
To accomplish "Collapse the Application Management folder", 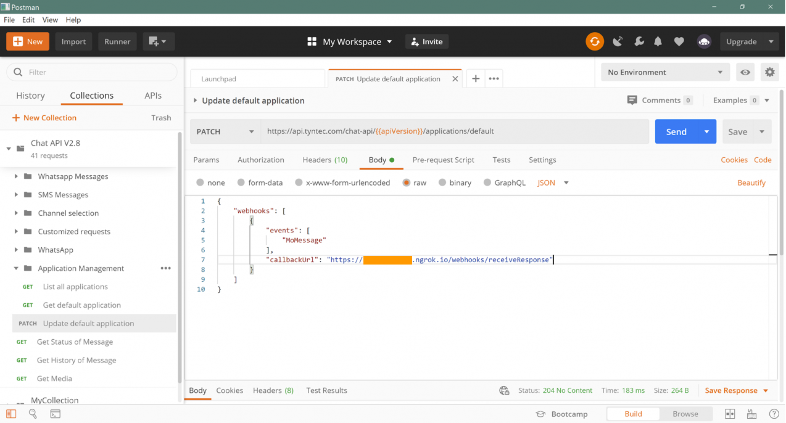I will pos(16,268).
